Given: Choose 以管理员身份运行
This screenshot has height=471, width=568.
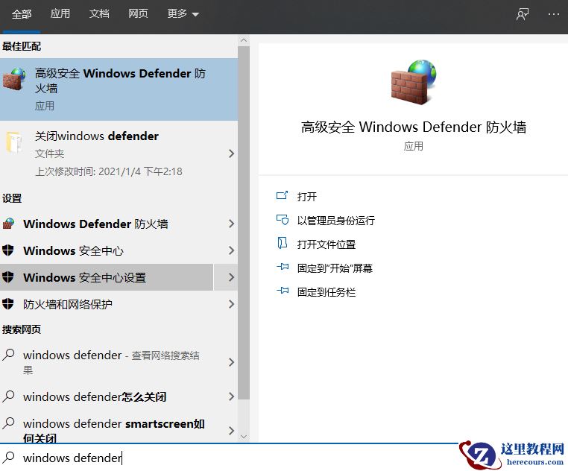Looking at the screenshot, I should [335, 221].
